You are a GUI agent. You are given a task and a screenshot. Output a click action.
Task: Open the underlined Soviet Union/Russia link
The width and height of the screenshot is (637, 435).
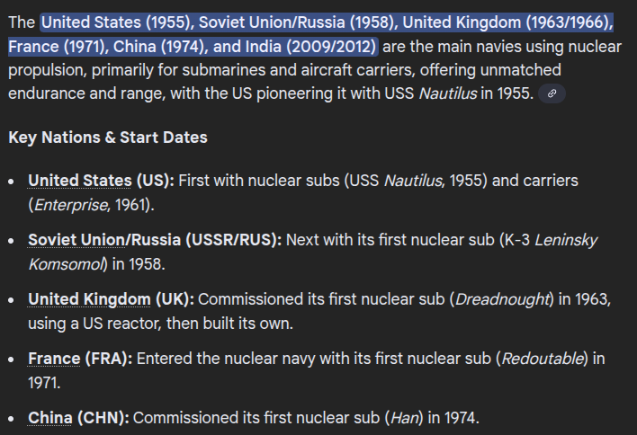pos(104,240)
